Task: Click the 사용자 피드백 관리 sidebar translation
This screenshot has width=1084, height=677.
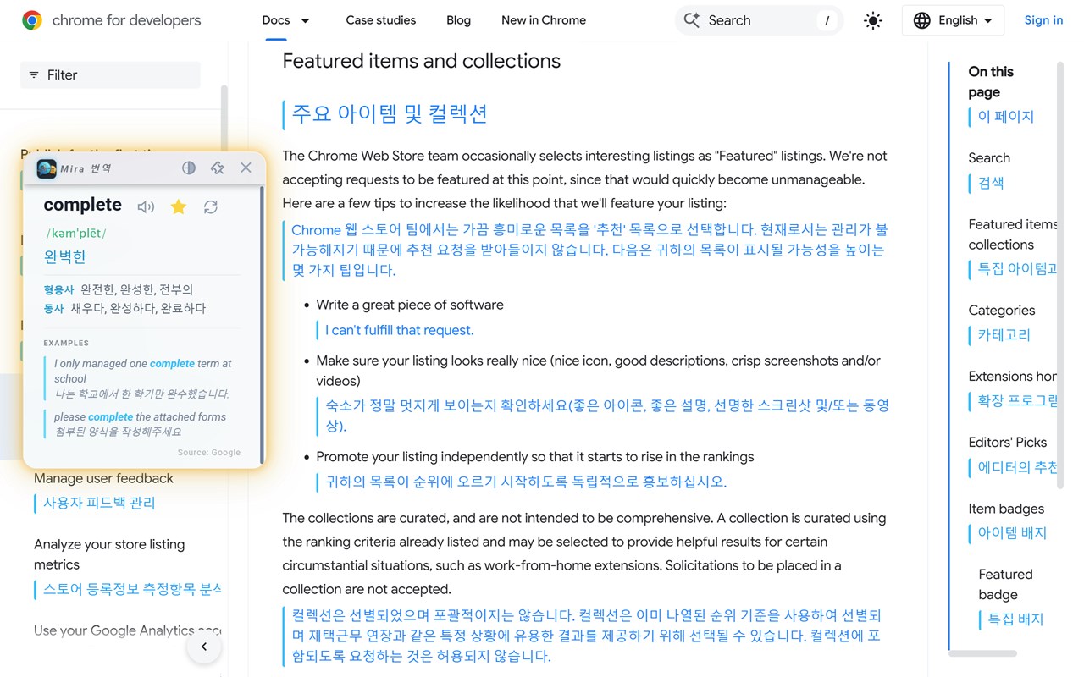Action: click(99, 503)
